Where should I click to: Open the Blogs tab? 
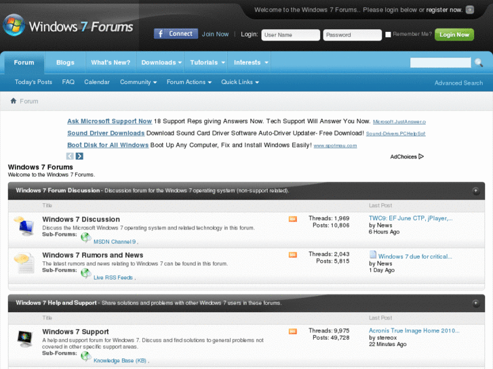pos(65,62)
